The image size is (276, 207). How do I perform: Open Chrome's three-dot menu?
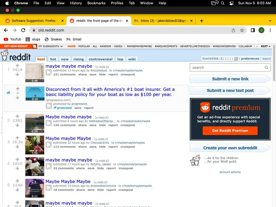coord(270,30)
